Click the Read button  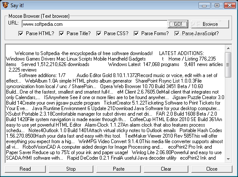click(25, 169)
